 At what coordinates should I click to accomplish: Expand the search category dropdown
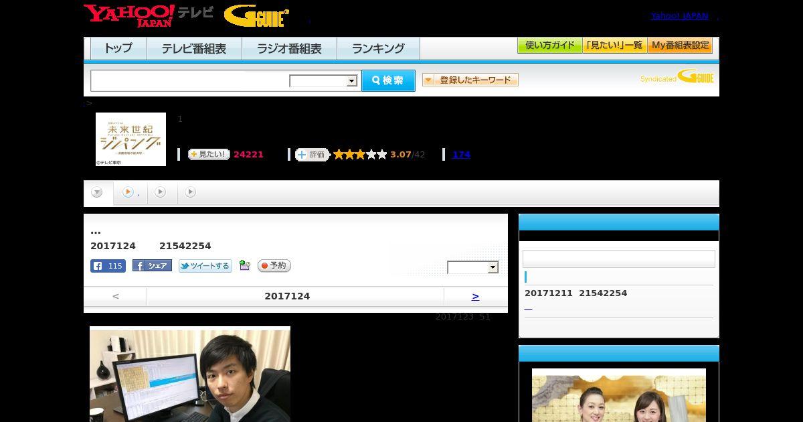[x=323, y=81]
